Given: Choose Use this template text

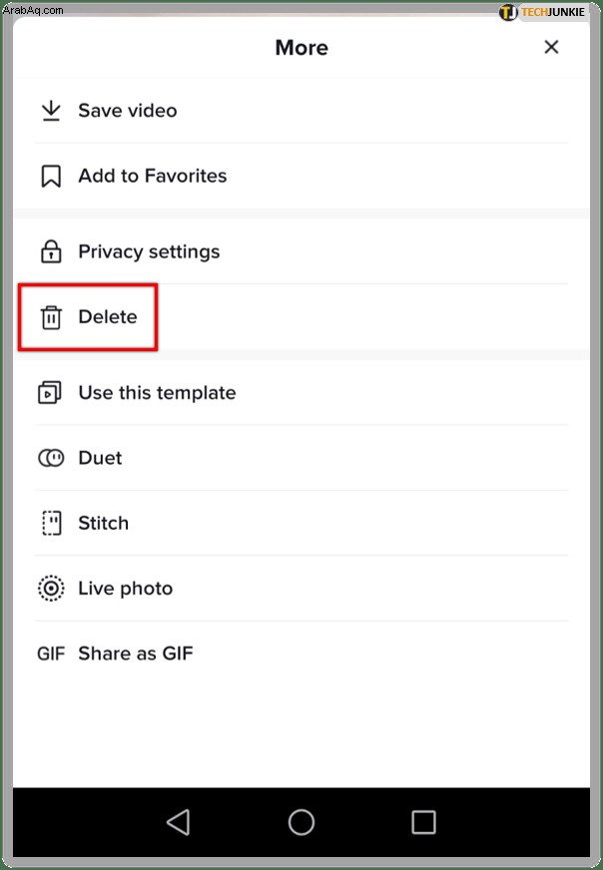Looking at the screenshot, I should pyautogui.click(x=157, y=393).
